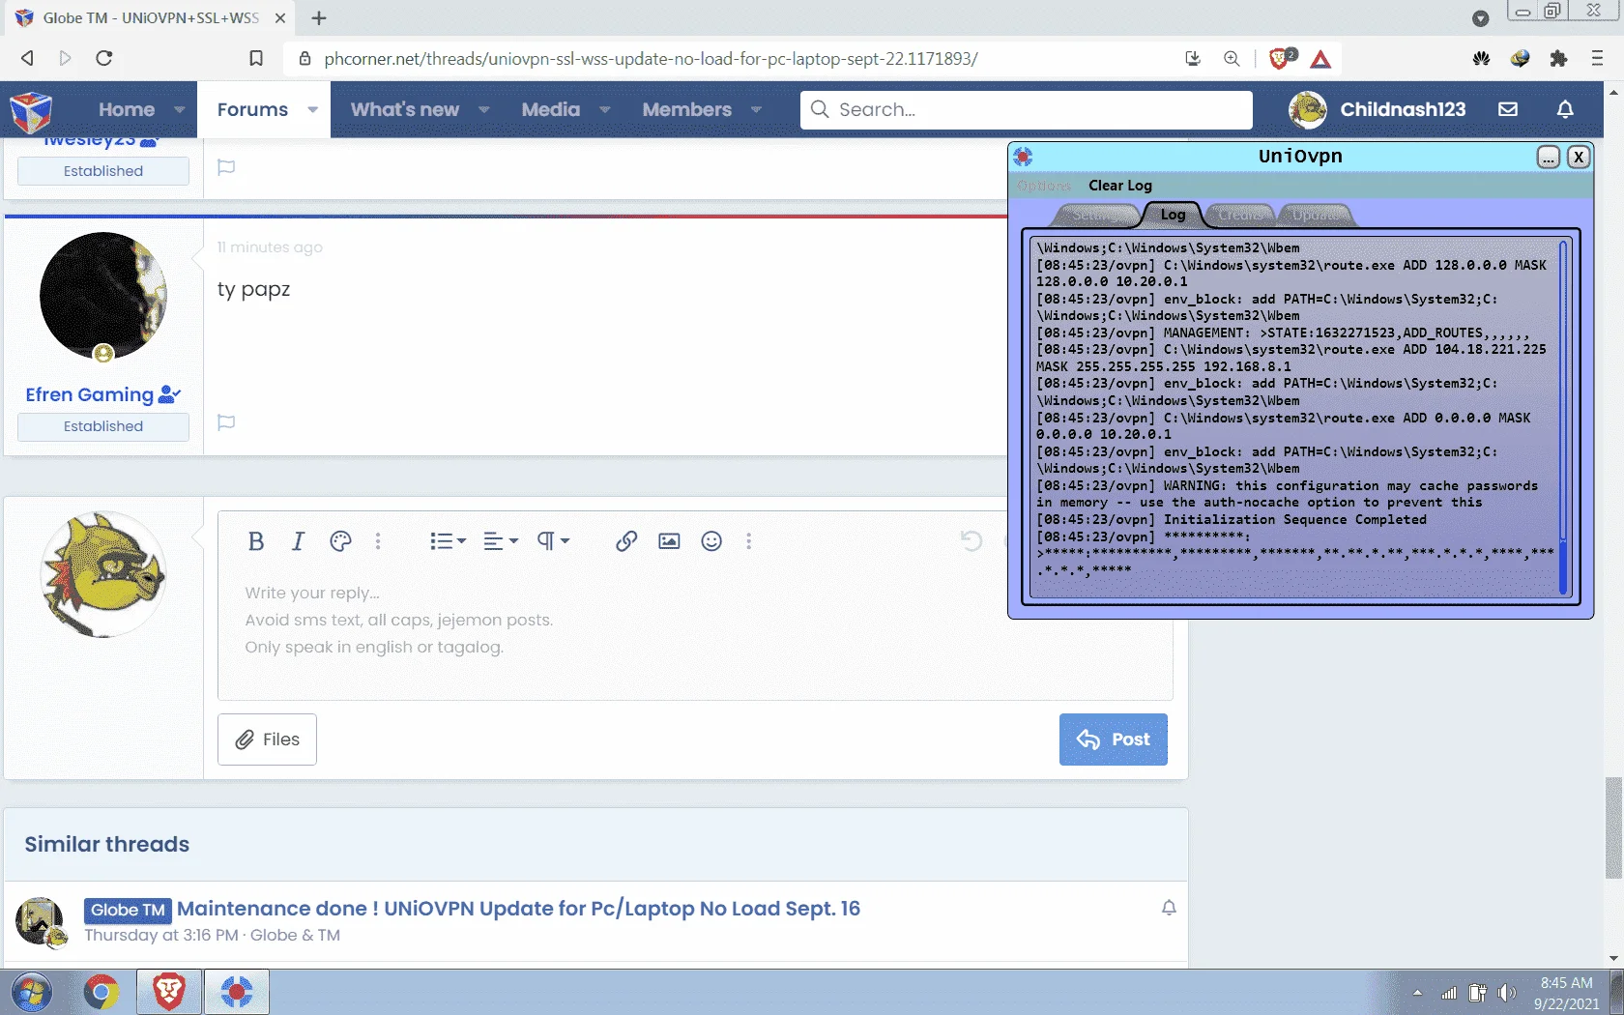Click the UniOvpn log scrollbar
Viewport: 1624px width, 1015px height.
coord(1563,418)
